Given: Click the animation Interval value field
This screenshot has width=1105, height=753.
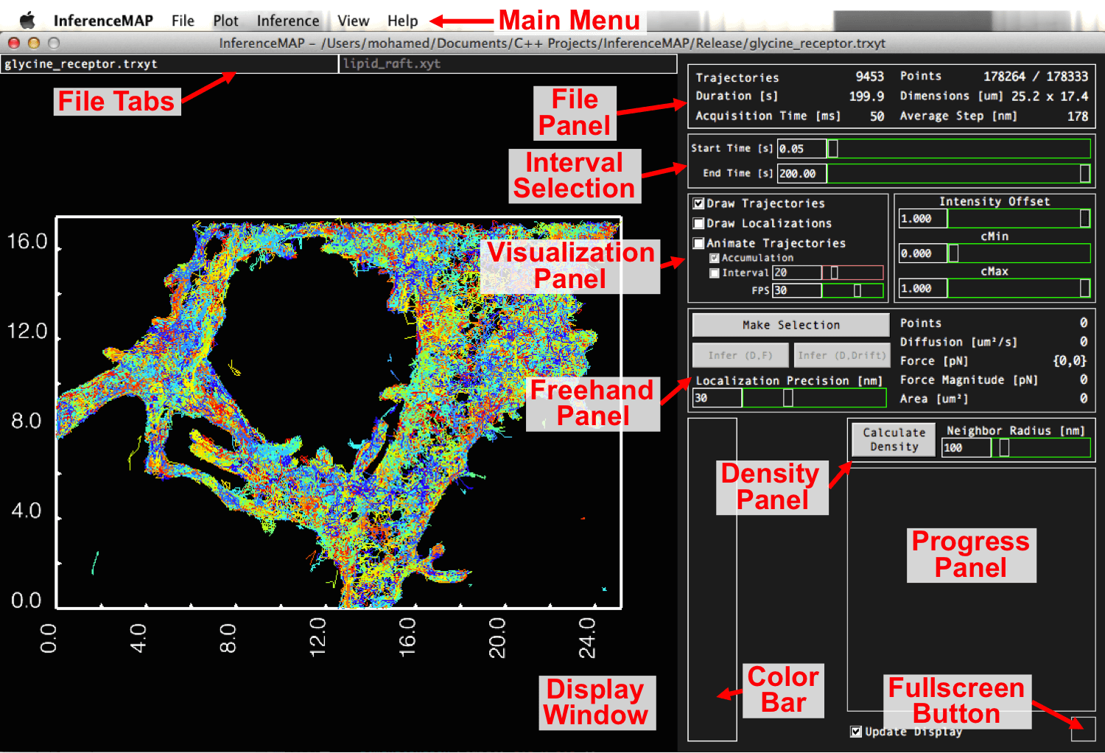Looking at the screenshot, I should pos(796,273).
